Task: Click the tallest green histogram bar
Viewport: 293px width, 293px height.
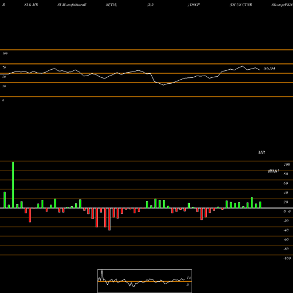Action: click(x=13, y=185)
